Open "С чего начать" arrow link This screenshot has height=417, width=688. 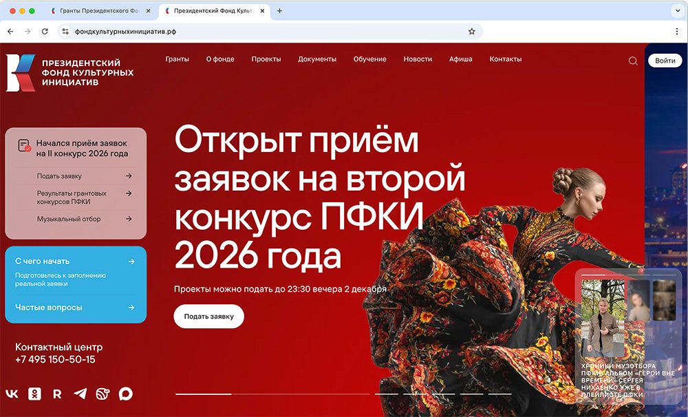pyautogui.click(x=131, y=261)
